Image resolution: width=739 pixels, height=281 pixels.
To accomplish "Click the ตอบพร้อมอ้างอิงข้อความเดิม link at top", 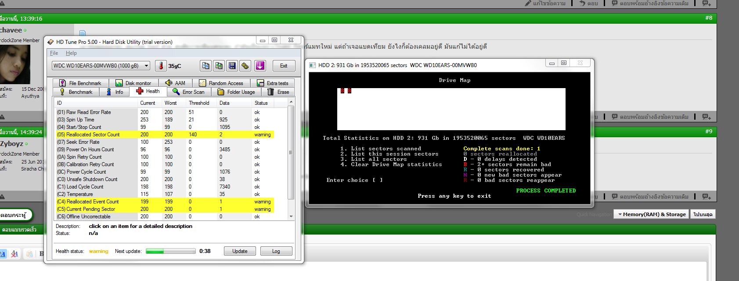I will click(x=650, y=3).
